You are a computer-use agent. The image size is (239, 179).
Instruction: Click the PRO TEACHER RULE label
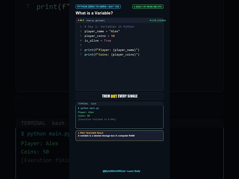(91, 133)
